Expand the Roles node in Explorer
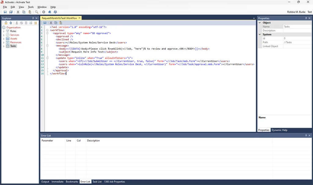The width and height of the screenshot is (313, 185). [4, 31]
